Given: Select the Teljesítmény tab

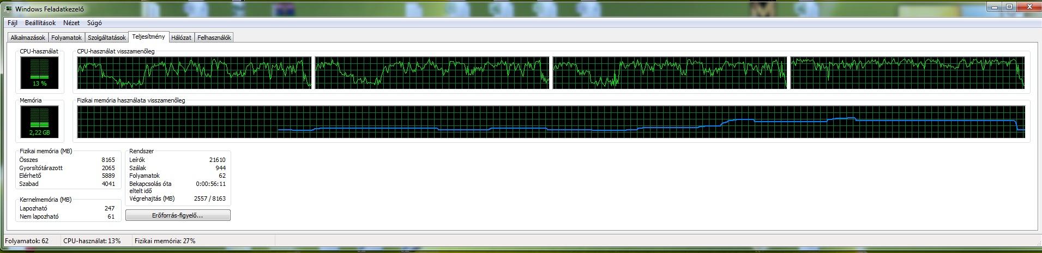Looking at the screenshot, I should coord(148,37).
